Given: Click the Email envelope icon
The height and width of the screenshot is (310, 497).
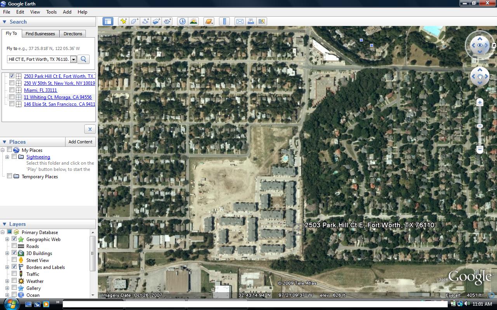Looking at the screenshot, I should click(240, 21).
